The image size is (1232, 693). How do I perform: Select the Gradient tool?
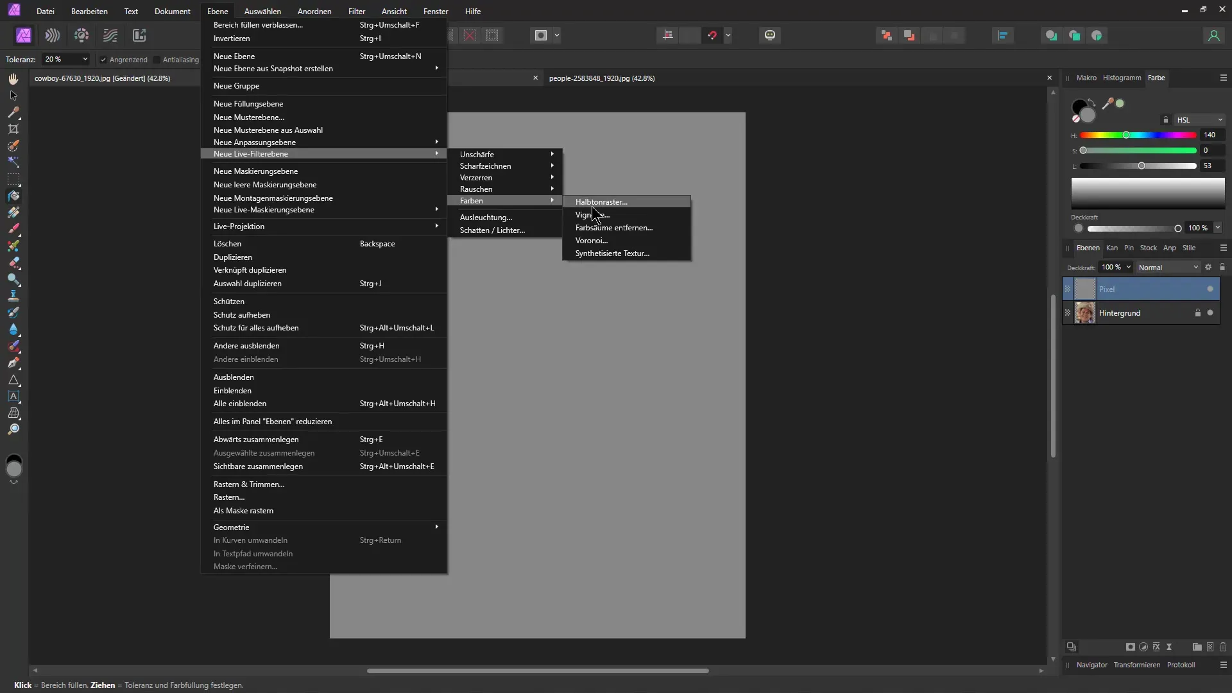pyautogui.click(x=13, y=212)
